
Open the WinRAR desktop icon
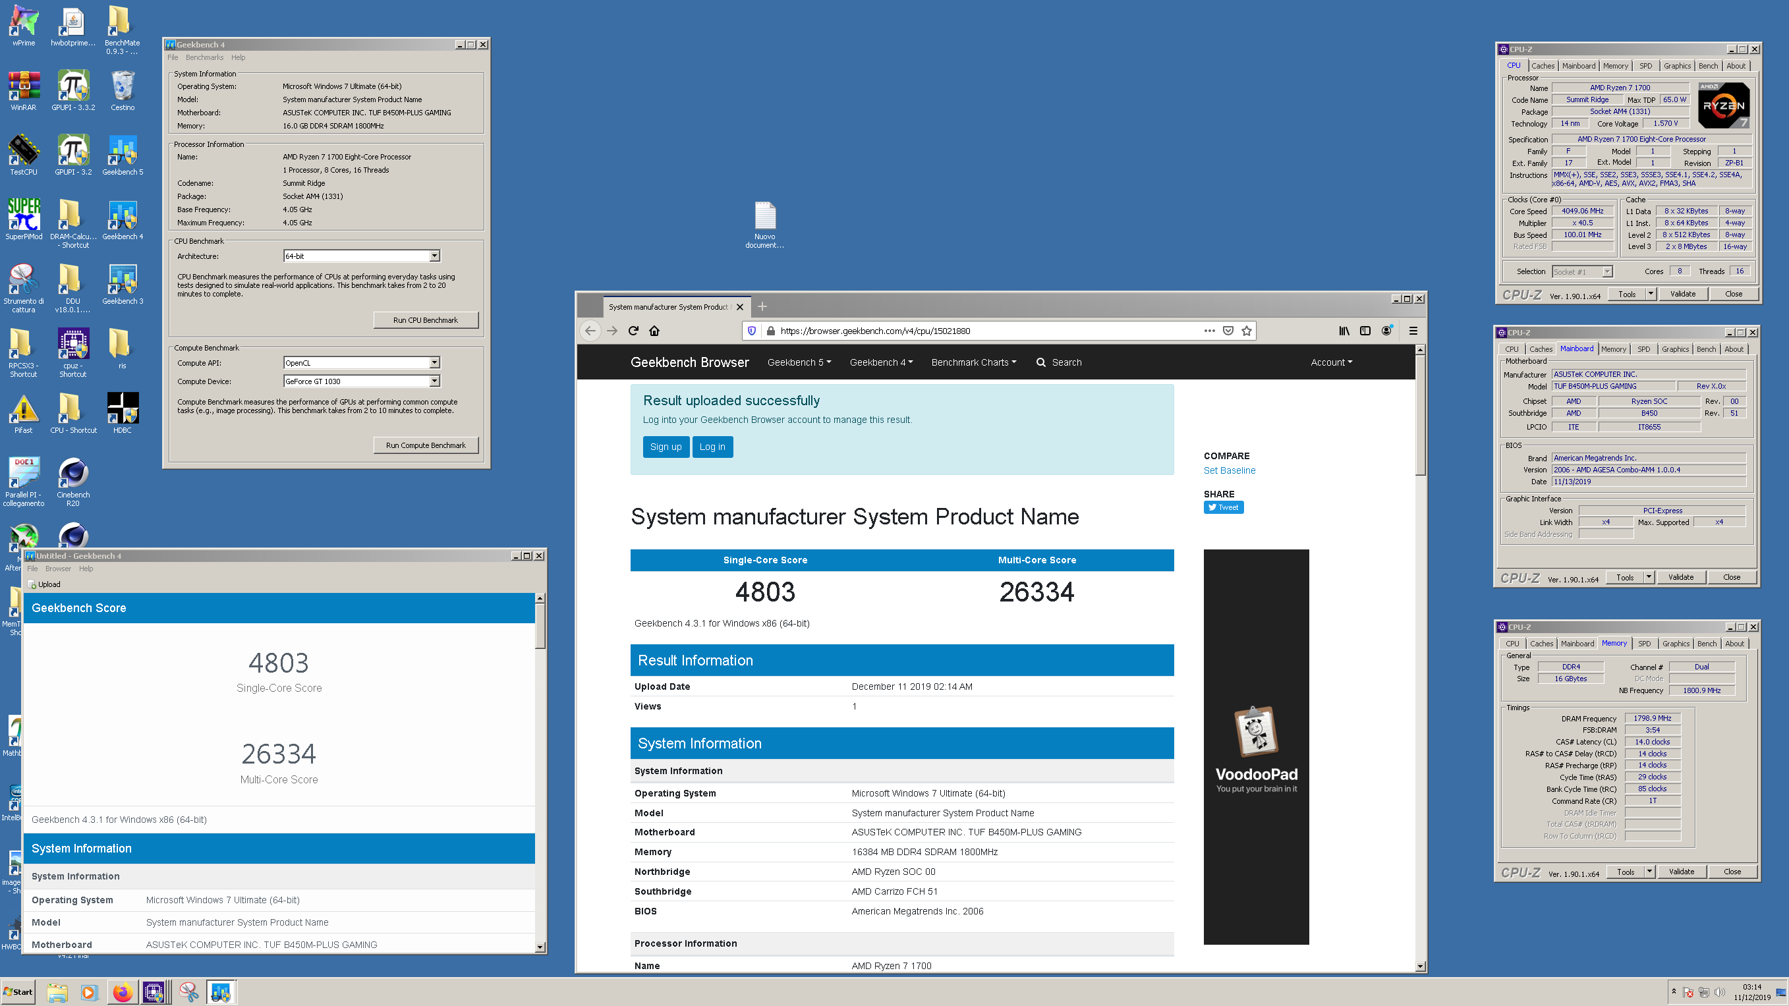[24, 90]
